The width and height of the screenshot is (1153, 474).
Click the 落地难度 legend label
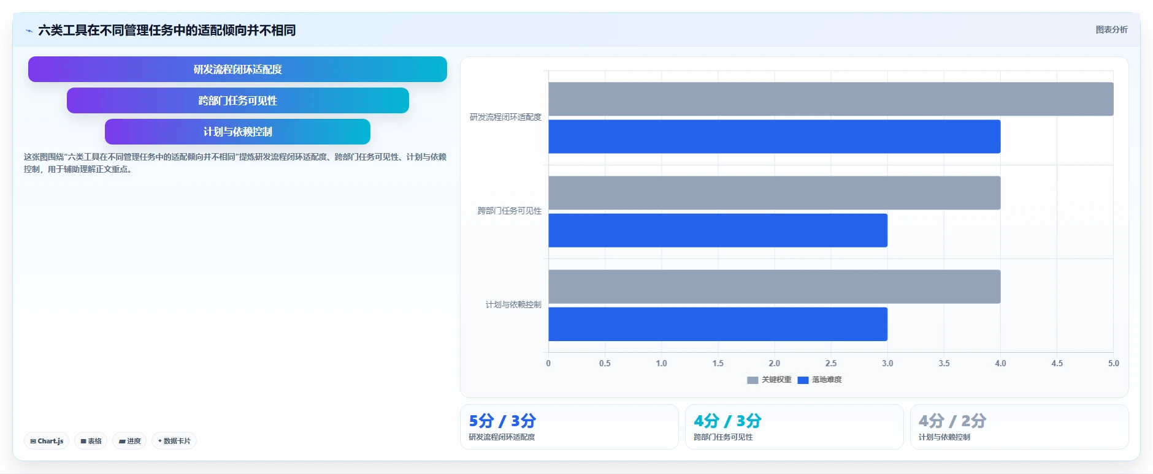[827, 380]
